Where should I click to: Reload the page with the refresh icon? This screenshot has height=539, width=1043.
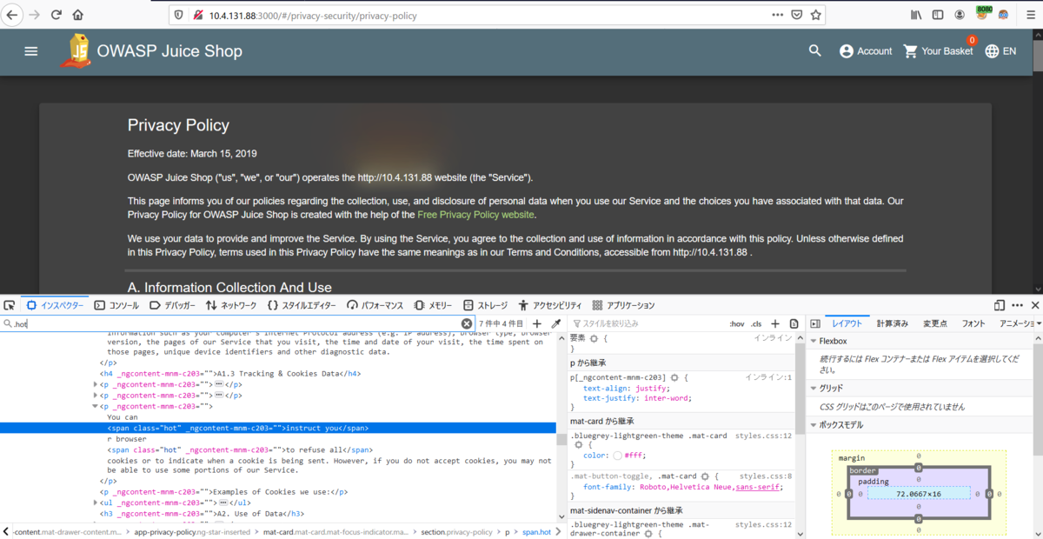coord(56,15)
